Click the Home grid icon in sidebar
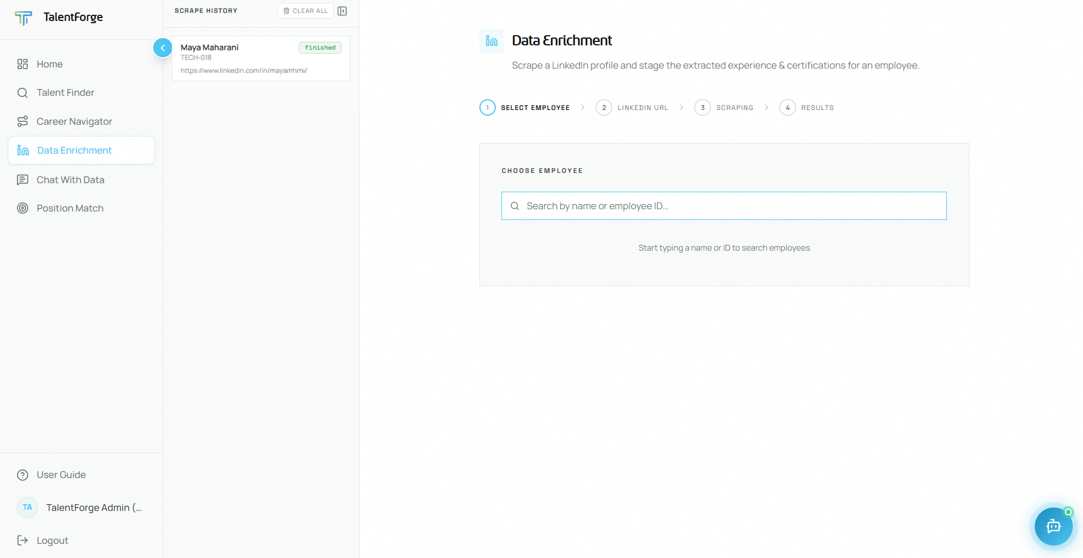 click(23, 64)
